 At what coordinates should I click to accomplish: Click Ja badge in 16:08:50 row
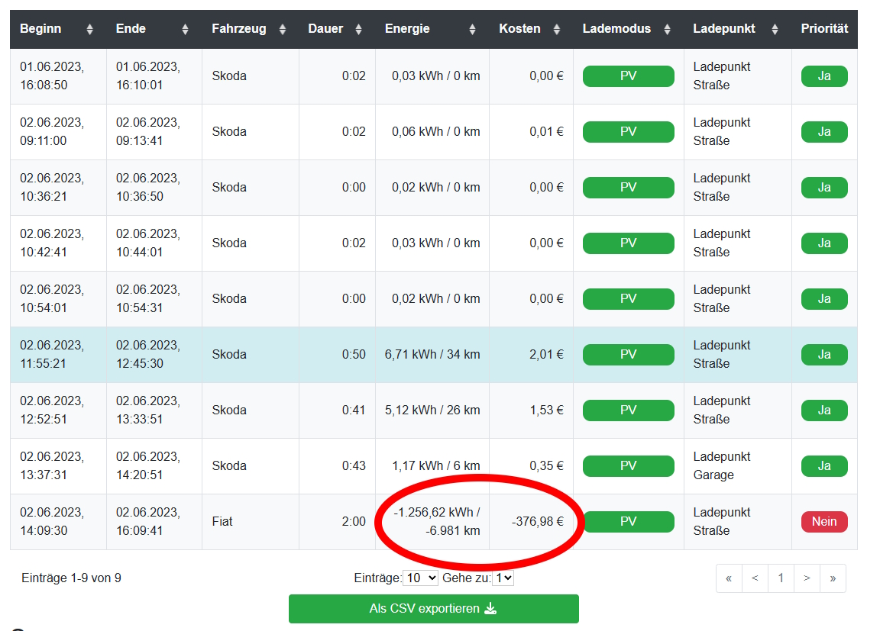click(x=824, y=76)
